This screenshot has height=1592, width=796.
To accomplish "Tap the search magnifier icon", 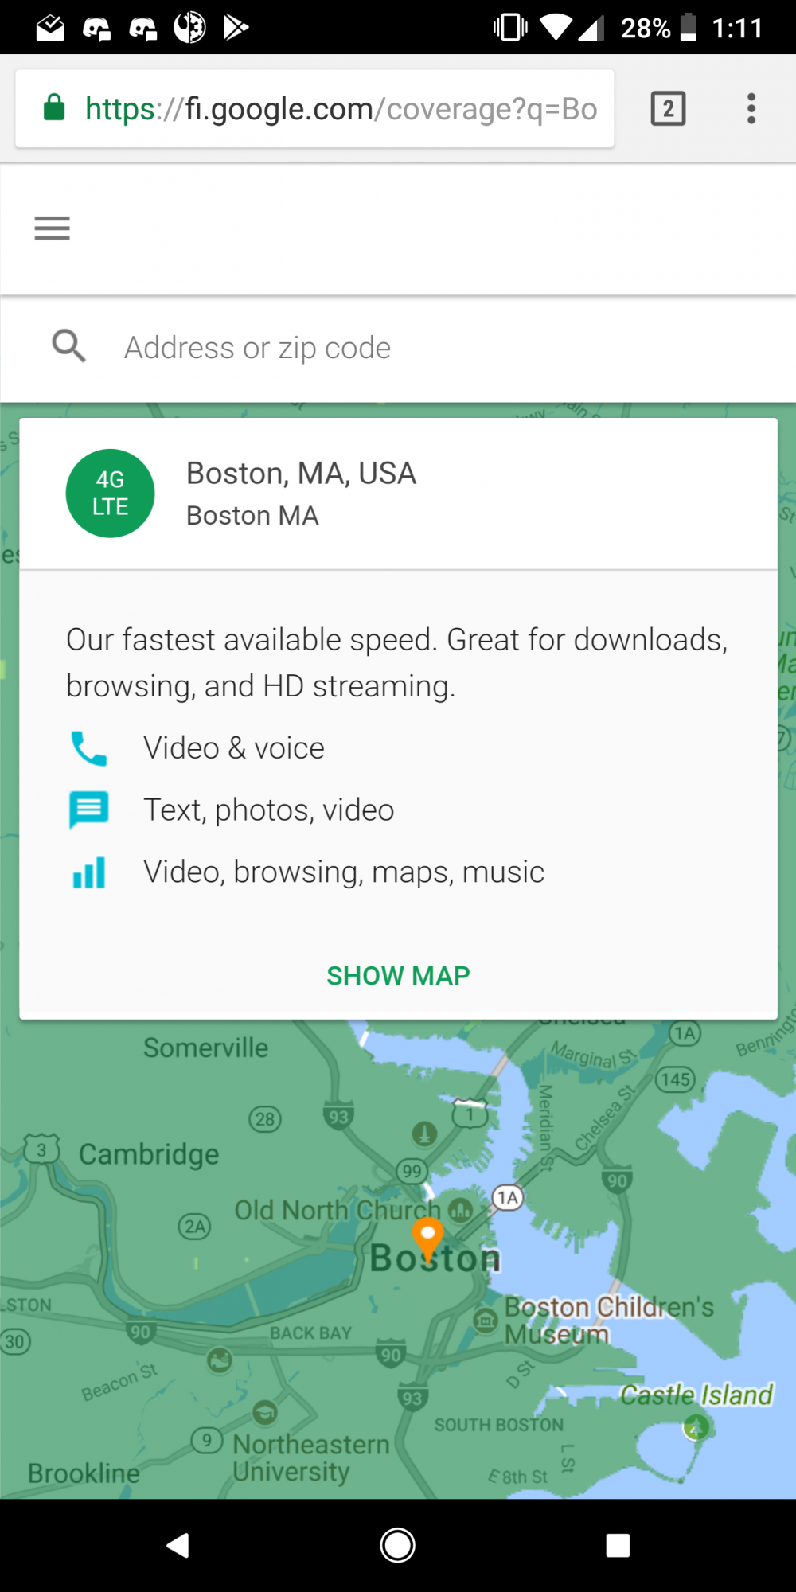I will pos(69,346).
